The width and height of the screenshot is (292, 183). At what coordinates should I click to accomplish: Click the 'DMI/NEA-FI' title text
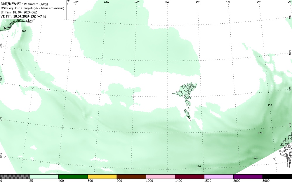click(11, 4)
